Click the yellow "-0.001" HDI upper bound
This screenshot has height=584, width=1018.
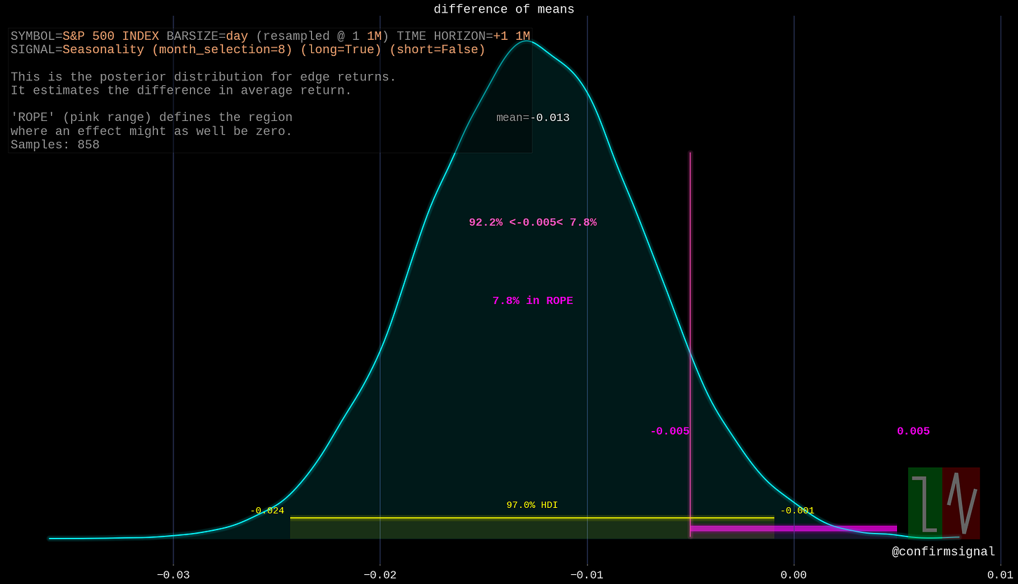[x=797, y=511]
